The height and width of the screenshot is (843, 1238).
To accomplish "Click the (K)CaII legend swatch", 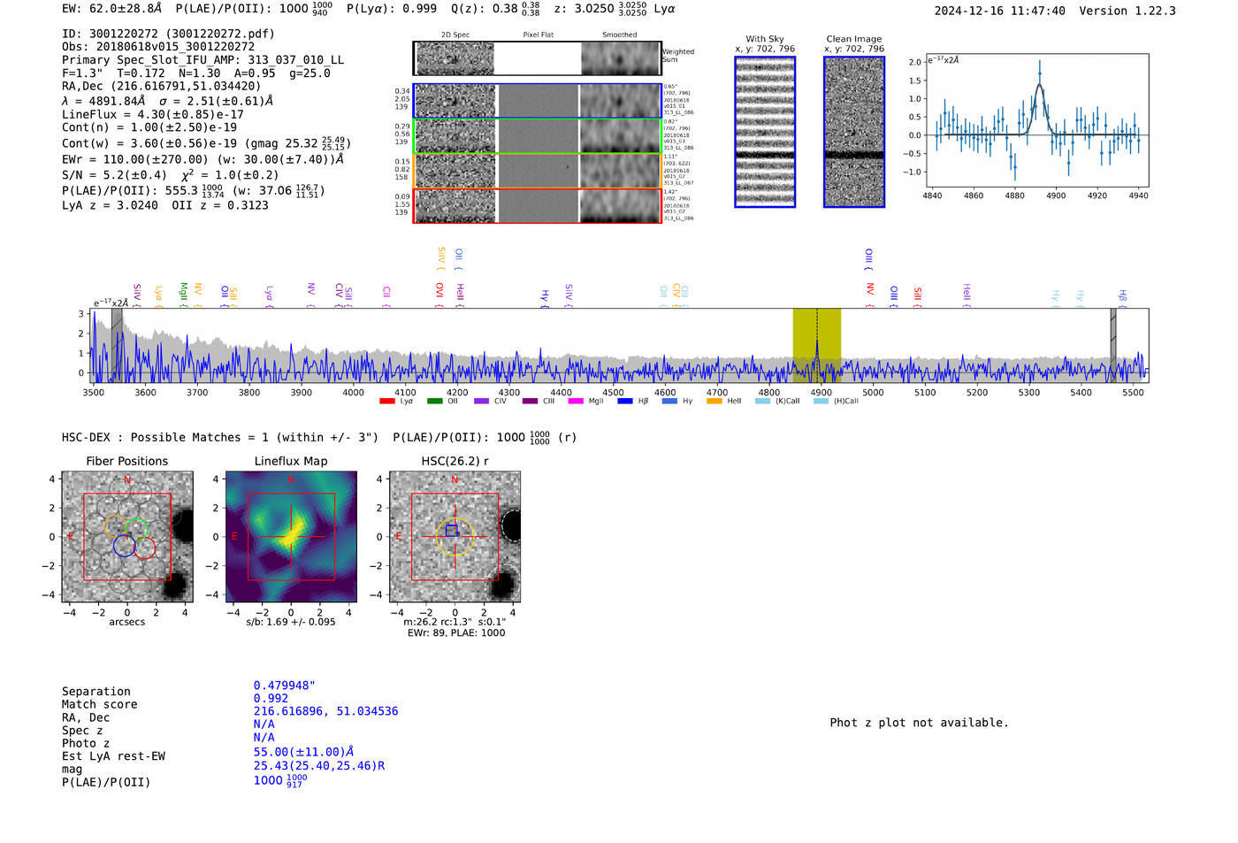I will click(762, 402).
